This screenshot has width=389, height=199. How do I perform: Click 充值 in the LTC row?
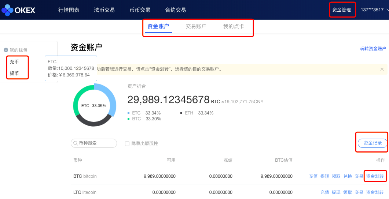click(324, 192)
